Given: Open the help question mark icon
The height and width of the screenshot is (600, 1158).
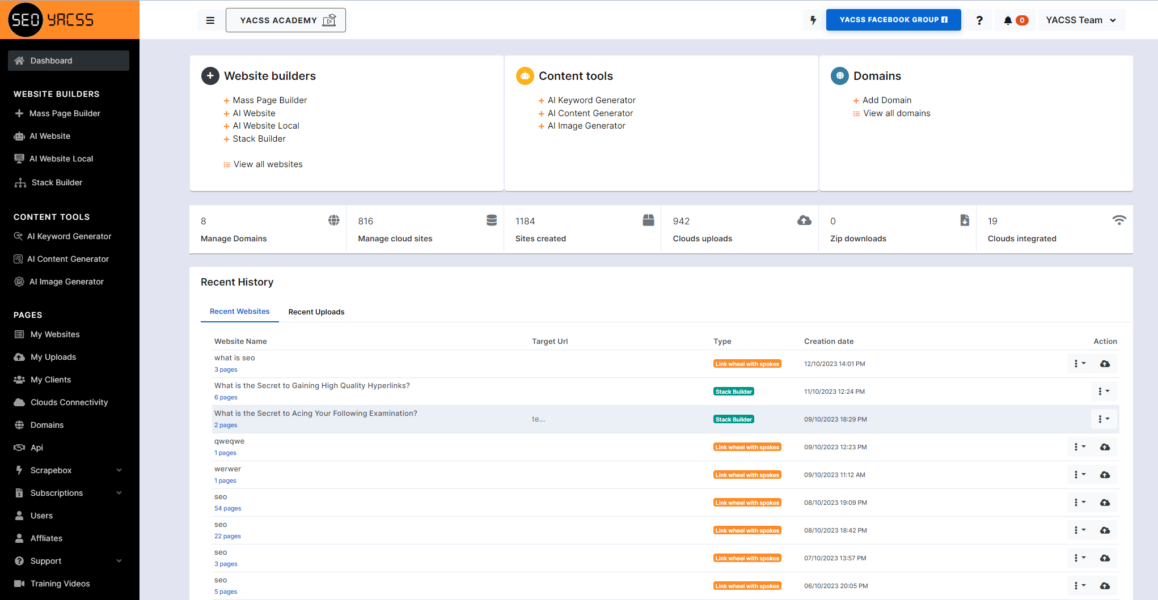Looking at the screenshot, I should 979,20.
